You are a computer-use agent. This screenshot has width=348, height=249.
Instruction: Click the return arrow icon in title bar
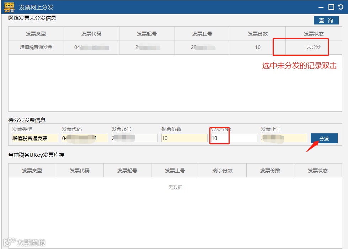click(341, 7)
